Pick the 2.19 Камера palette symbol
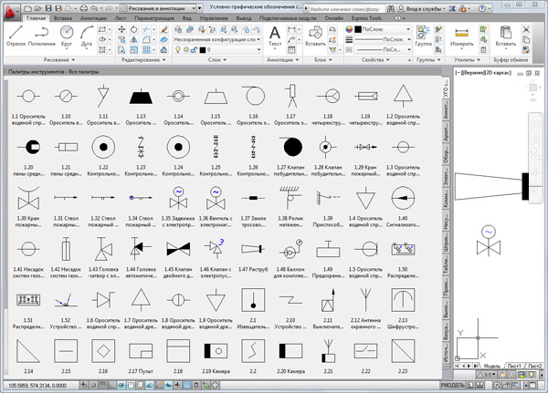The height and width of the screenshot is (393, 548). [216, 350]
